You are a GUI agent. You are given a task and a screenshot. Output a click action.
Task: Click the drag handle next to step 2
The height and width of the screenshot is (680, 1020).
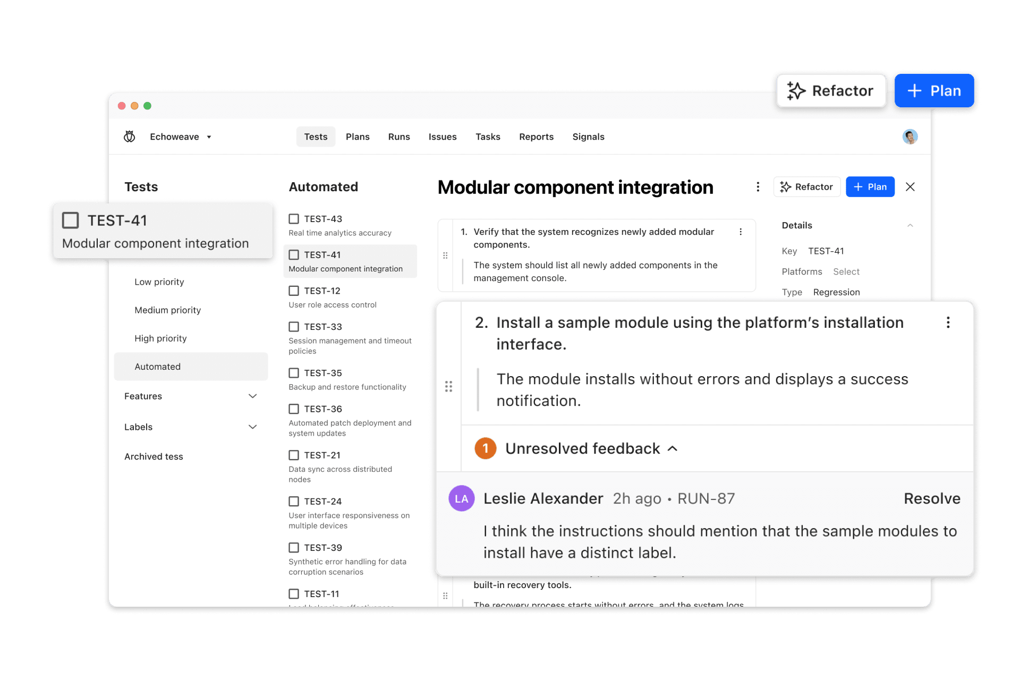tap(449, 387)
